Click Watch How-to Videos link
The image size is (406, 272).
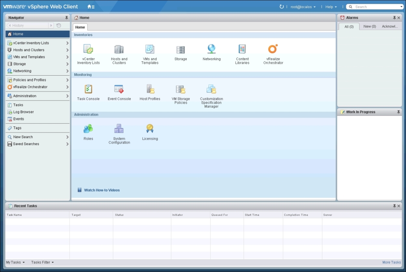(x=102, y=190)
